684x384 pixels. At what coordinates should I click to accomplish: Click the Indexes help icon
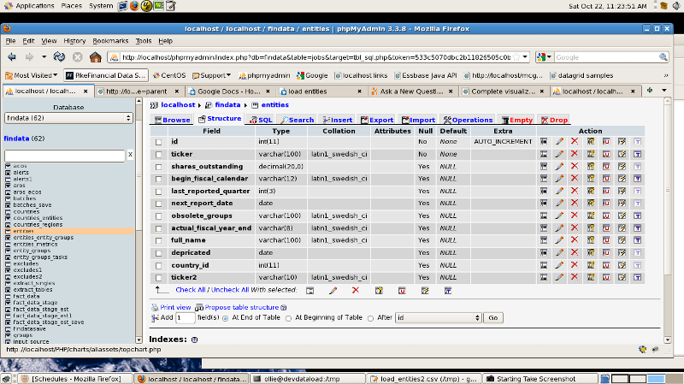(195, 340)
